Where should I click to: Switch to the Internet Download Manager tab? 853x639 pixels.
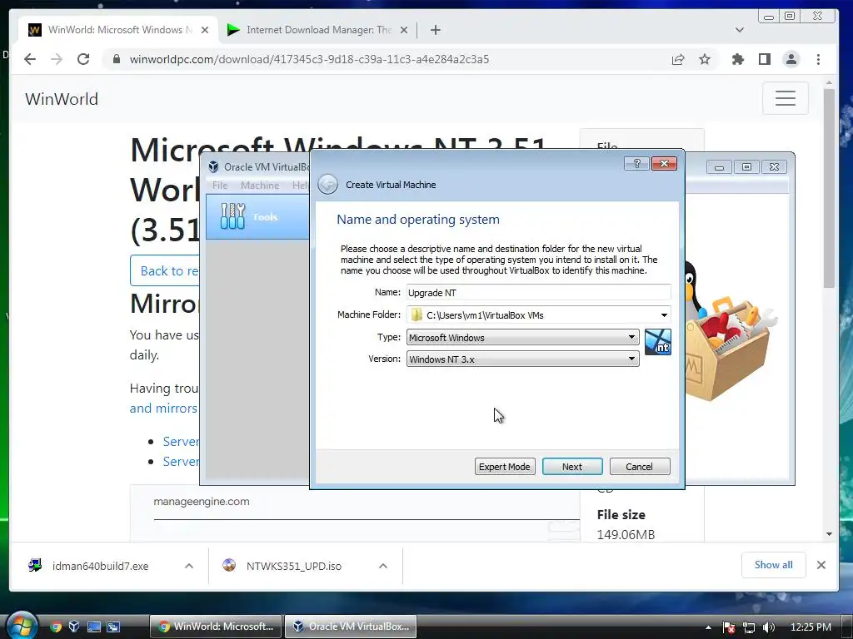[318, 30]
